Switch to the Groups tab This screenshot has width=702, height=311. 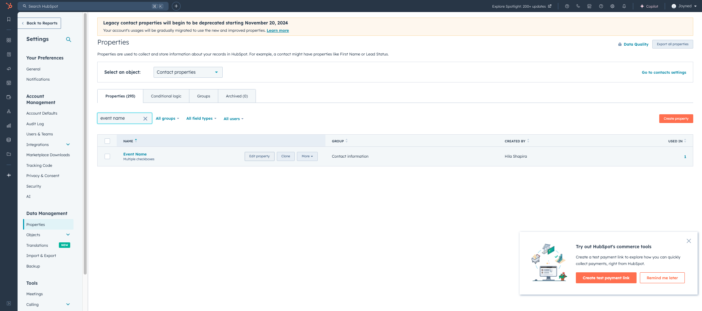coord(204,96)
